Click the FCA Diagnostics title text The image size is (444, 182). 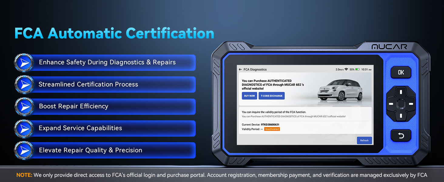(x=255, y=69)
